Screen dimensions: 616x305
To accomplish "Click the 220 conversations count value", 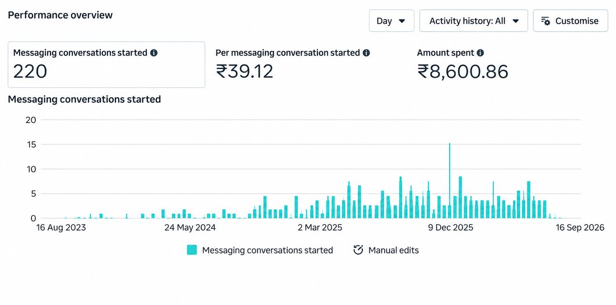I will pos(30,72).
